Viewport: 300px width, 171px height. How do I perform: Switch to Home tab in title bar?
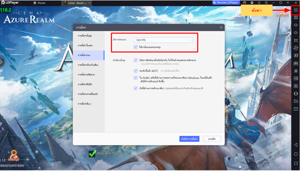[39, 3]
